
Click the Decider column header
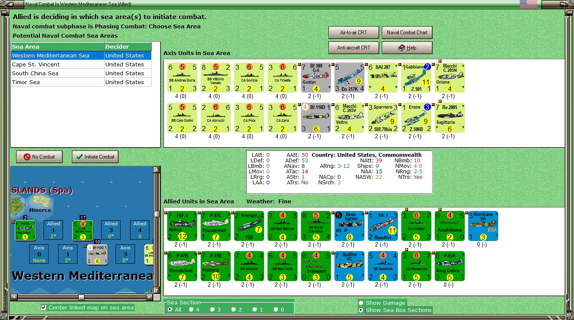click(x=128, y=46)
